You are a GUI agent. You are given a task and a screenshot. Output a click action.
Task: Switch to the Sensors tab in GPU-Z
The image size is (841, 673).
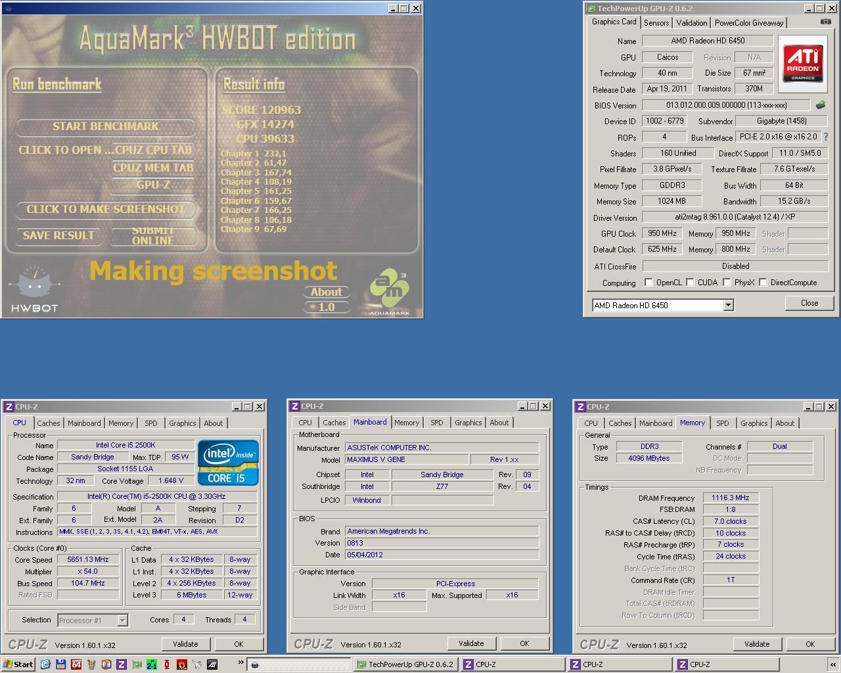656,22
